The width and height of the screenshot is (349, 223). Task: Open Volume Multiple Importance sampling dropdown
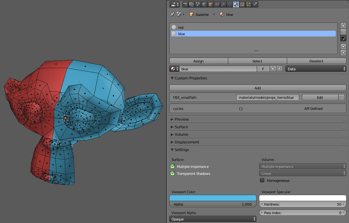pos(303,167)
